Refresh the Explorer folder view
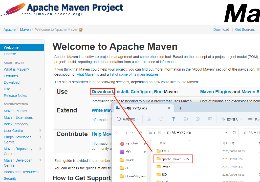 pyautogui.click(x=234, y=133)
